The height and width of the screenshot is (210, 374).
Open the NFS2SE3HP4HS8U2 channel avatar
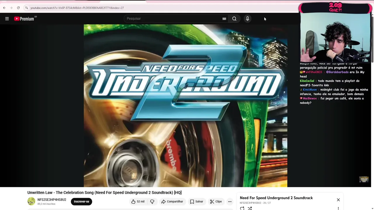[31, 201]
